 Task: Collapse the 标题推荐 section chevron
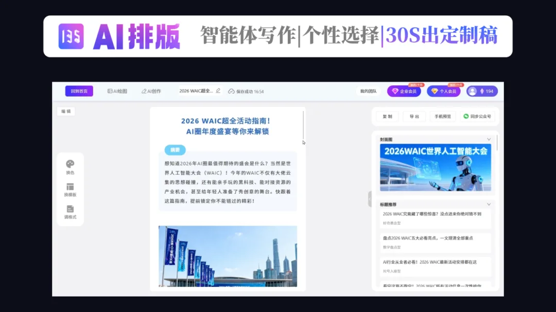pos(489,205)
